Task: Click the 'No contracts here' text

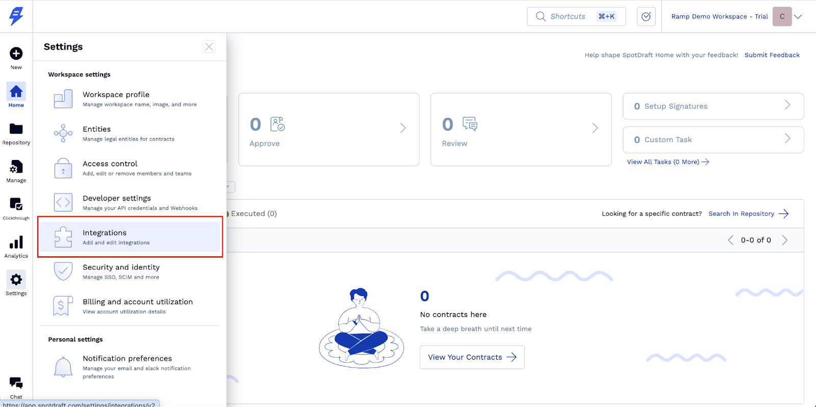Action: tap(453, 314)
